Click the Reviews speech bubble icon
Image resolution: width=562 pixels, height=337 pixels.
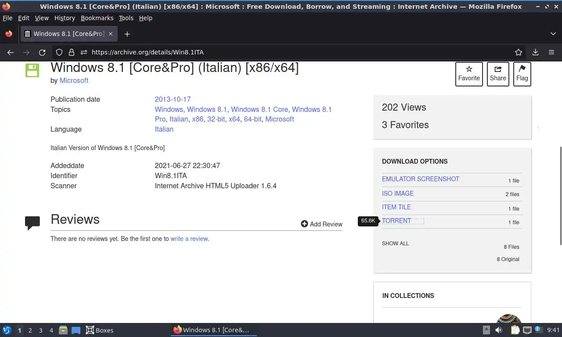click(x=32, y=223)
